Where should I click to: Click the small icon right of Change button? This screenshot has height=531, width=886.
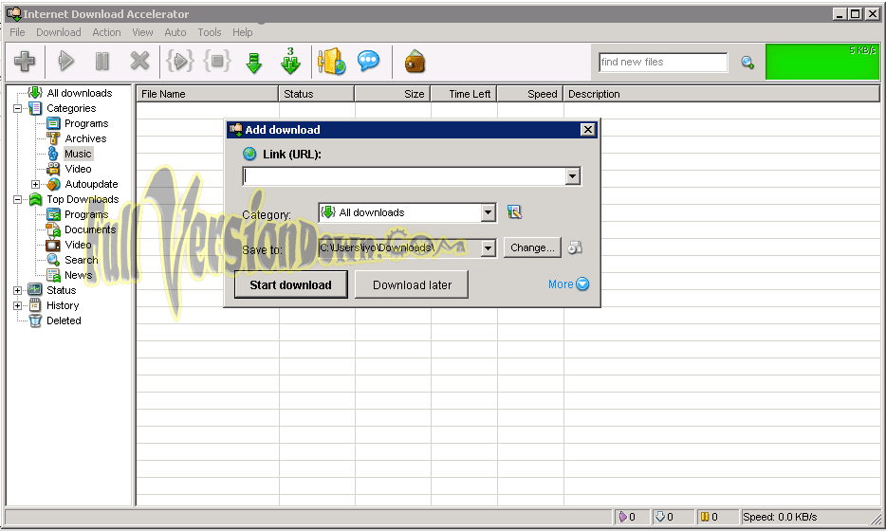(x=575, y=248)
